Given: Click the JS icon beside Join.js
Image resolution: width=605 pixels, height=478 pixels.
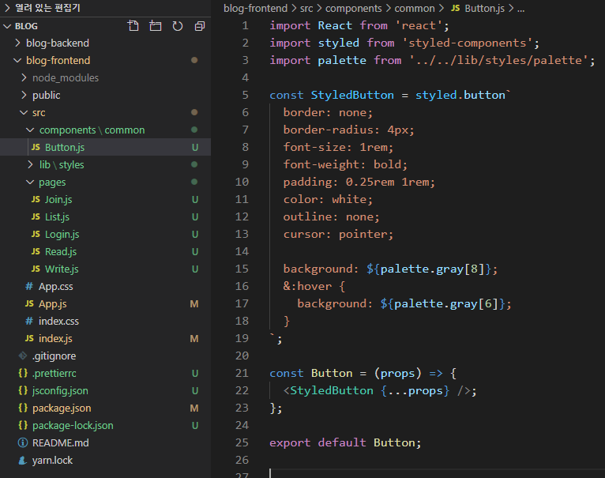Looking at the screenshot, I should 36,199.
